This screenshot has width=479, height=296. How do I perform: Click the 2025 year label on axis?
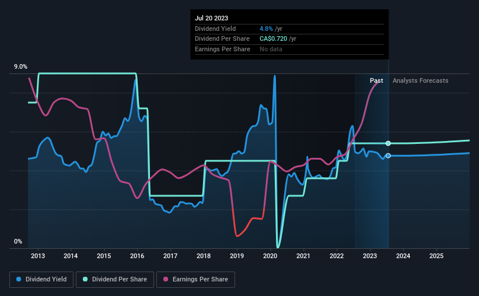pyautogui.click(x=436, y=256)
